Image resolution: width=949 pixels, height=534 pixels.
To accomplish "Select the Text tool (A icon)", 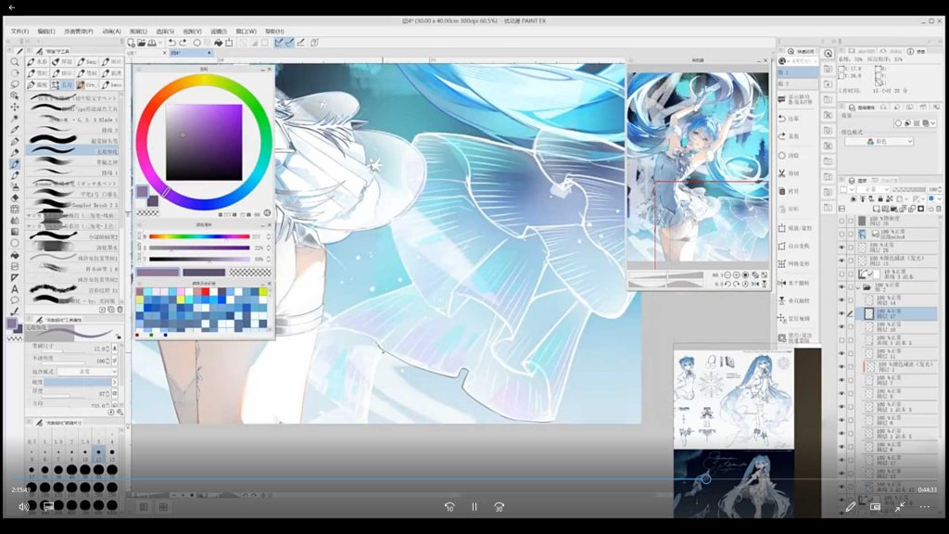I will pos(15,288).
